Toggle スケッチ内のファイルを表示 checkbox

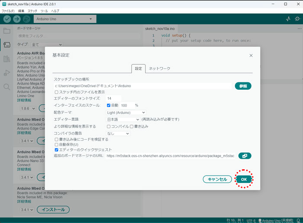click(56, 92)
